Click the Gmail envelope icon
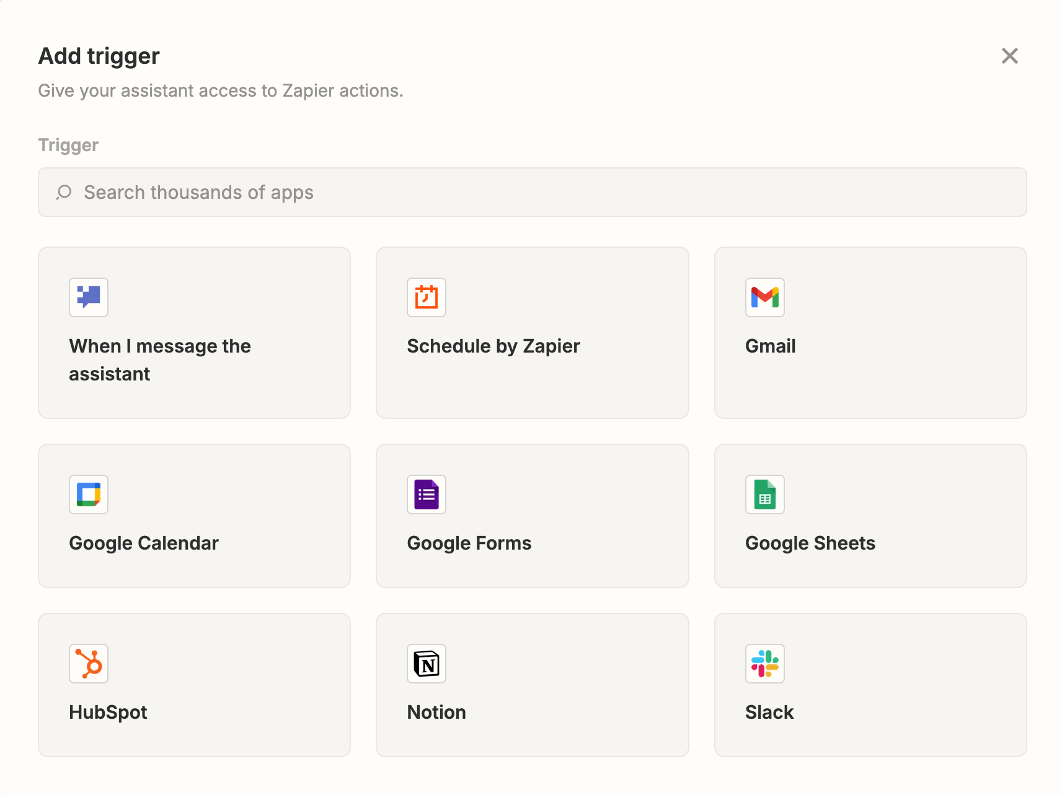This screenshot has width=1062, height=795. tap(765, 297)
